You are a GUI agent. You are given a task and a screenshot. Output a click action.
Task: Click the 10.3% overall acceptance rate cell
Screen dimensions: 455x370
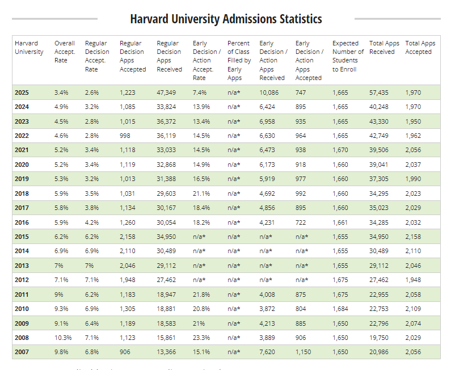[62, 338]
